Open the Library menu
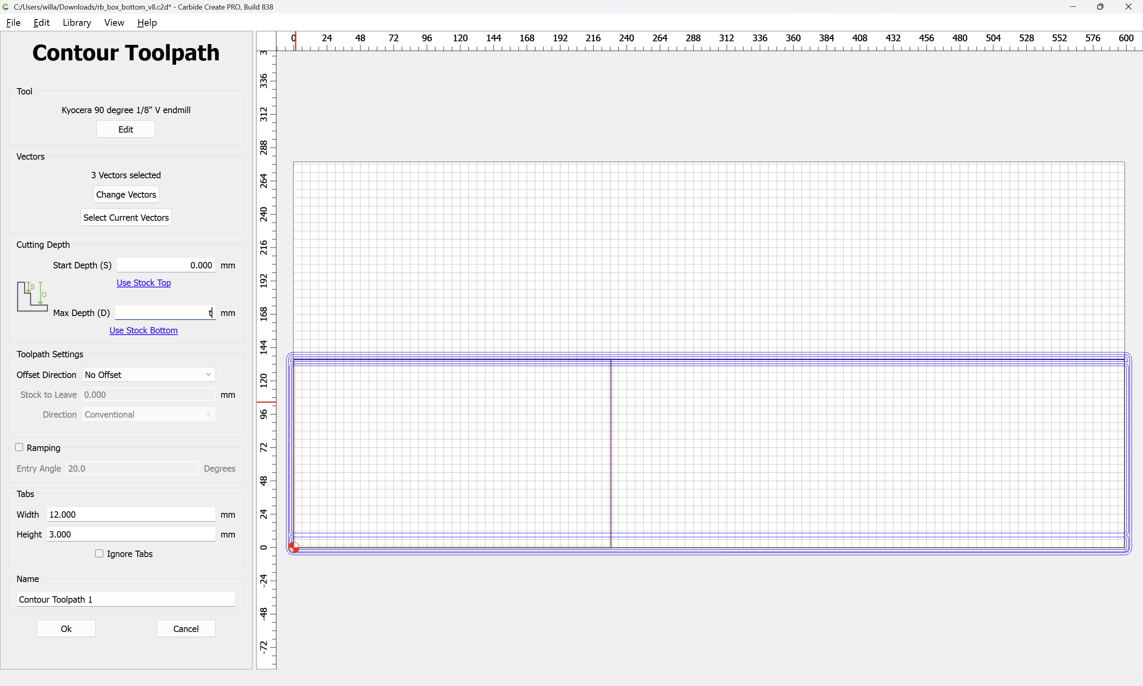This screenshot has height=686, width=1143. coord(77,23)
